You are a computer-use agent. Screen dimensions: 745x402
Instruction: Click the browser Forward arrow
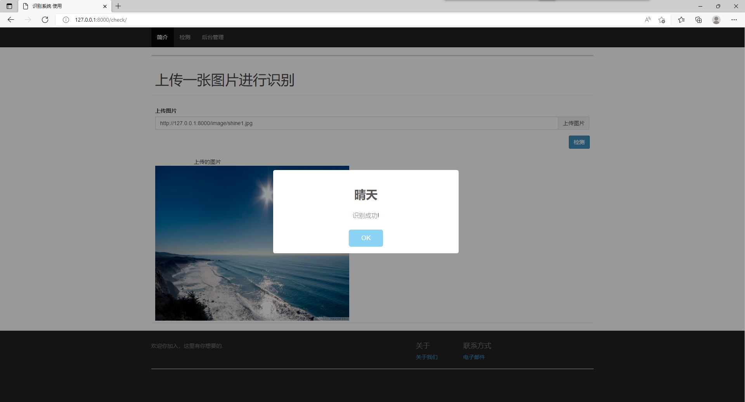(x=28, y=20)
